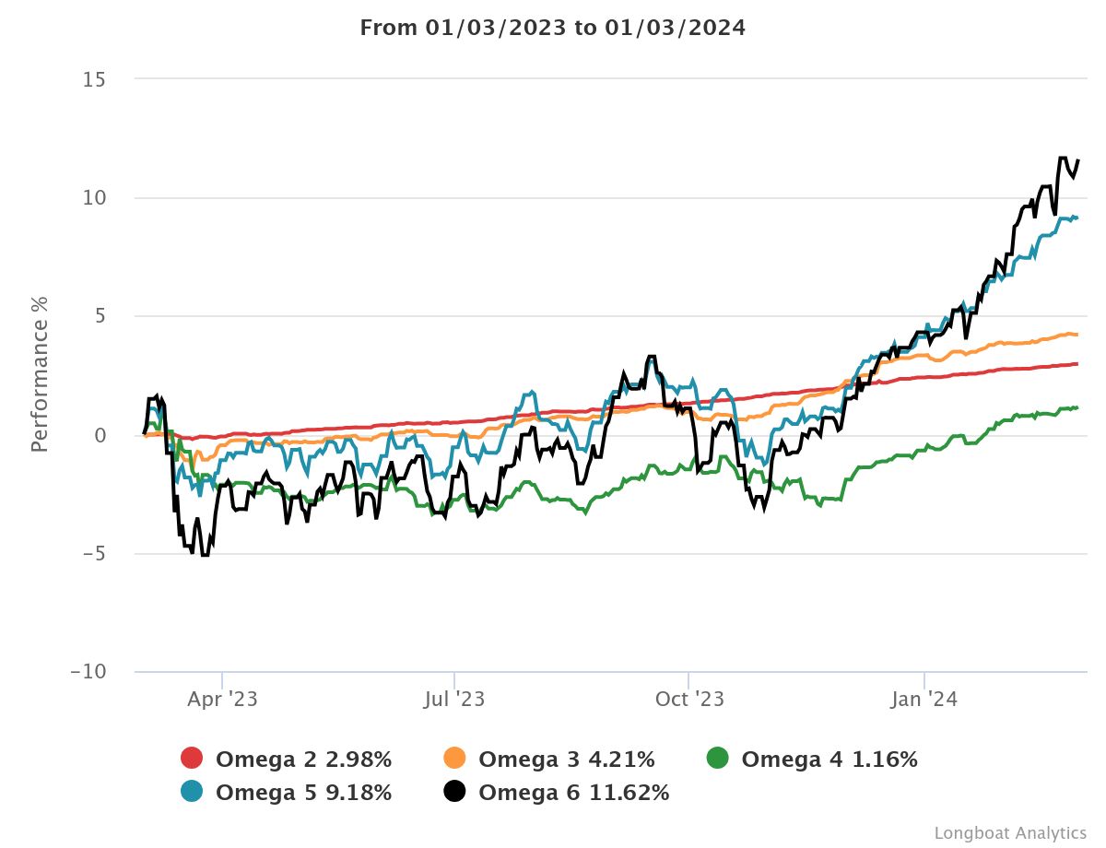Click the Oct '23 axis label
1106x848 pixels.
[689, 700]
